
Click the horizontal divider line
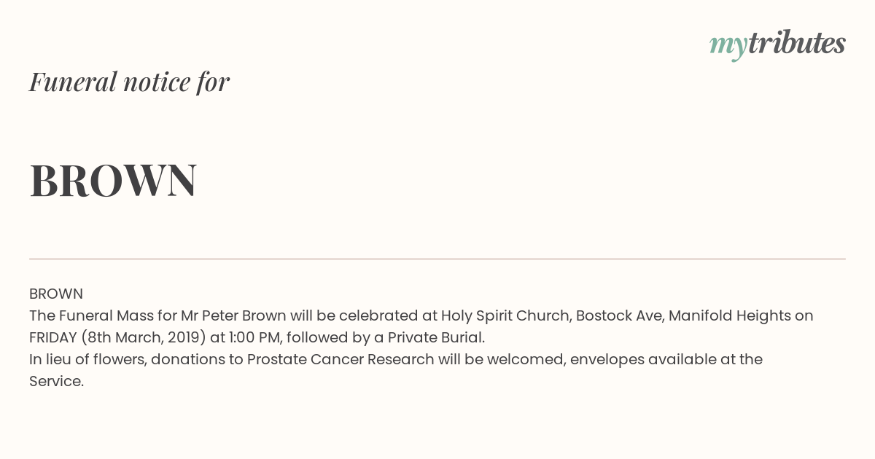click(x=437, y=259)
